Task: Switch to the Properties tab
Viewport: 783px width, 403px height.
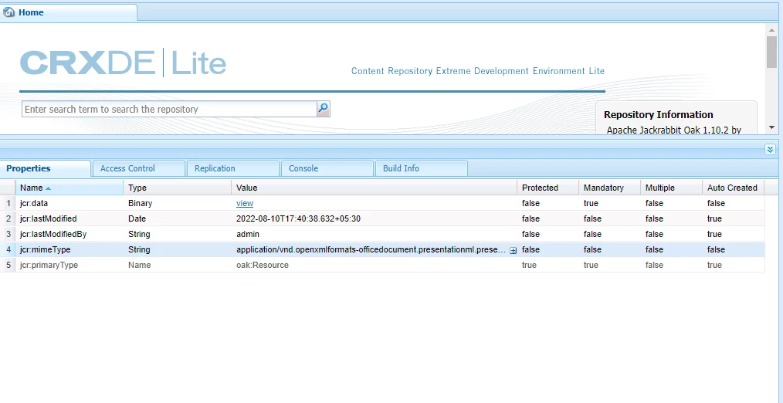Action: pos(46,168)
